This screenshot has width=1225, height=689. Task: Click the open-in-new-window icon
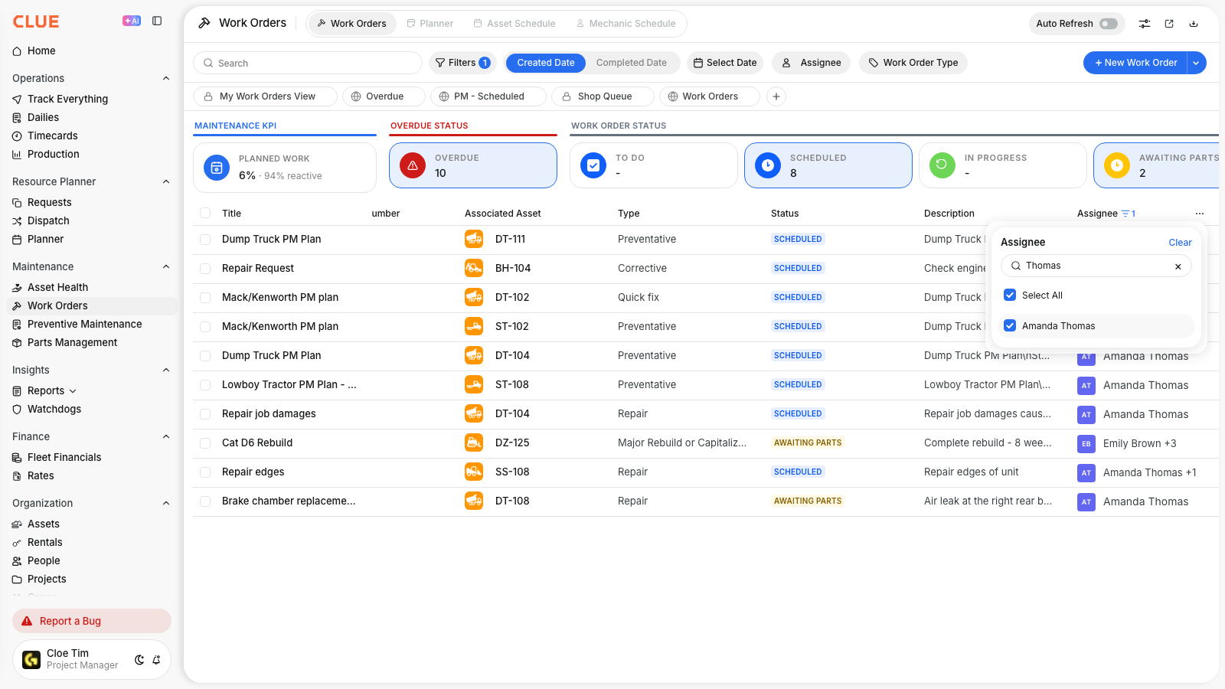1169,24
